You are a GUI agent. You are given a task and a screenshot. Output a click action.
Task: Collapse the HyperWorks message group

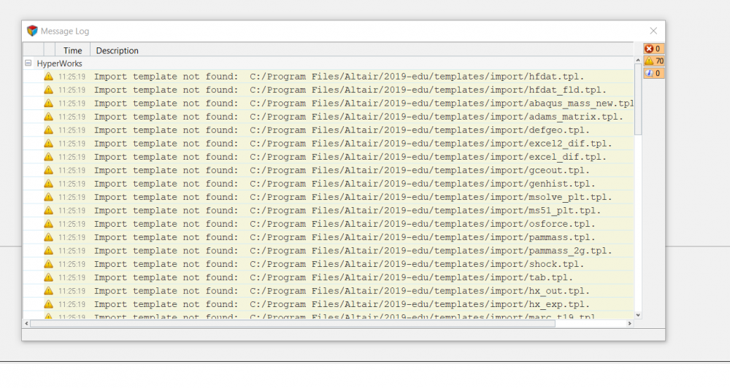[x=28, y=63]
